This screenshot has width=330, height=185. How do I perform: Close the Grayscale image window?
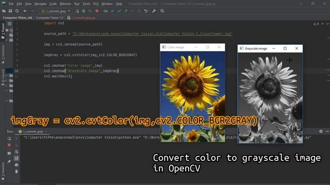pyautogui.click(x=297, y=48)
